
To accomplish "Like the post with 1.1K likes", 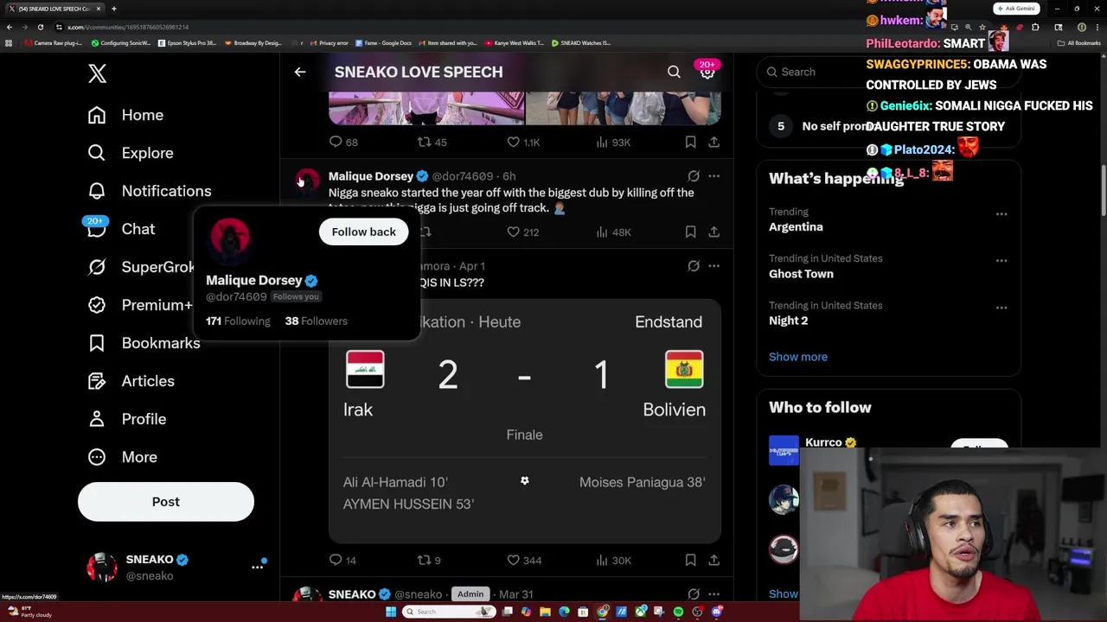I will tap(523, 142).
